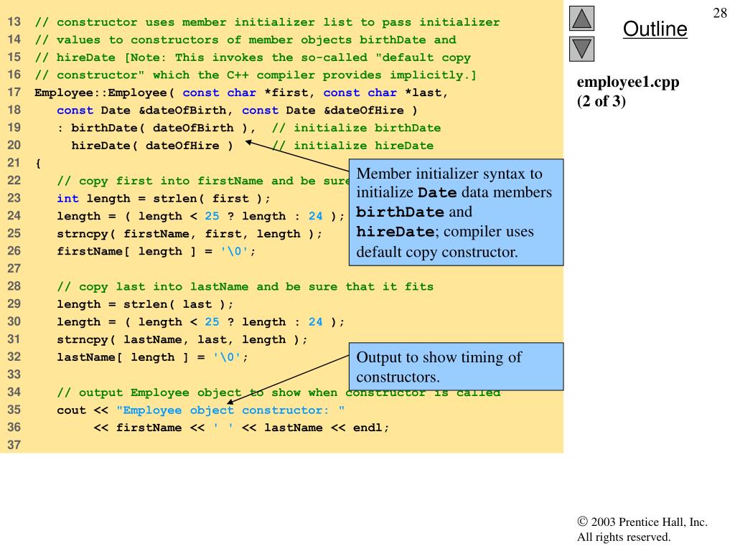
Task: Open the Outline link
Action: (655, 29)
